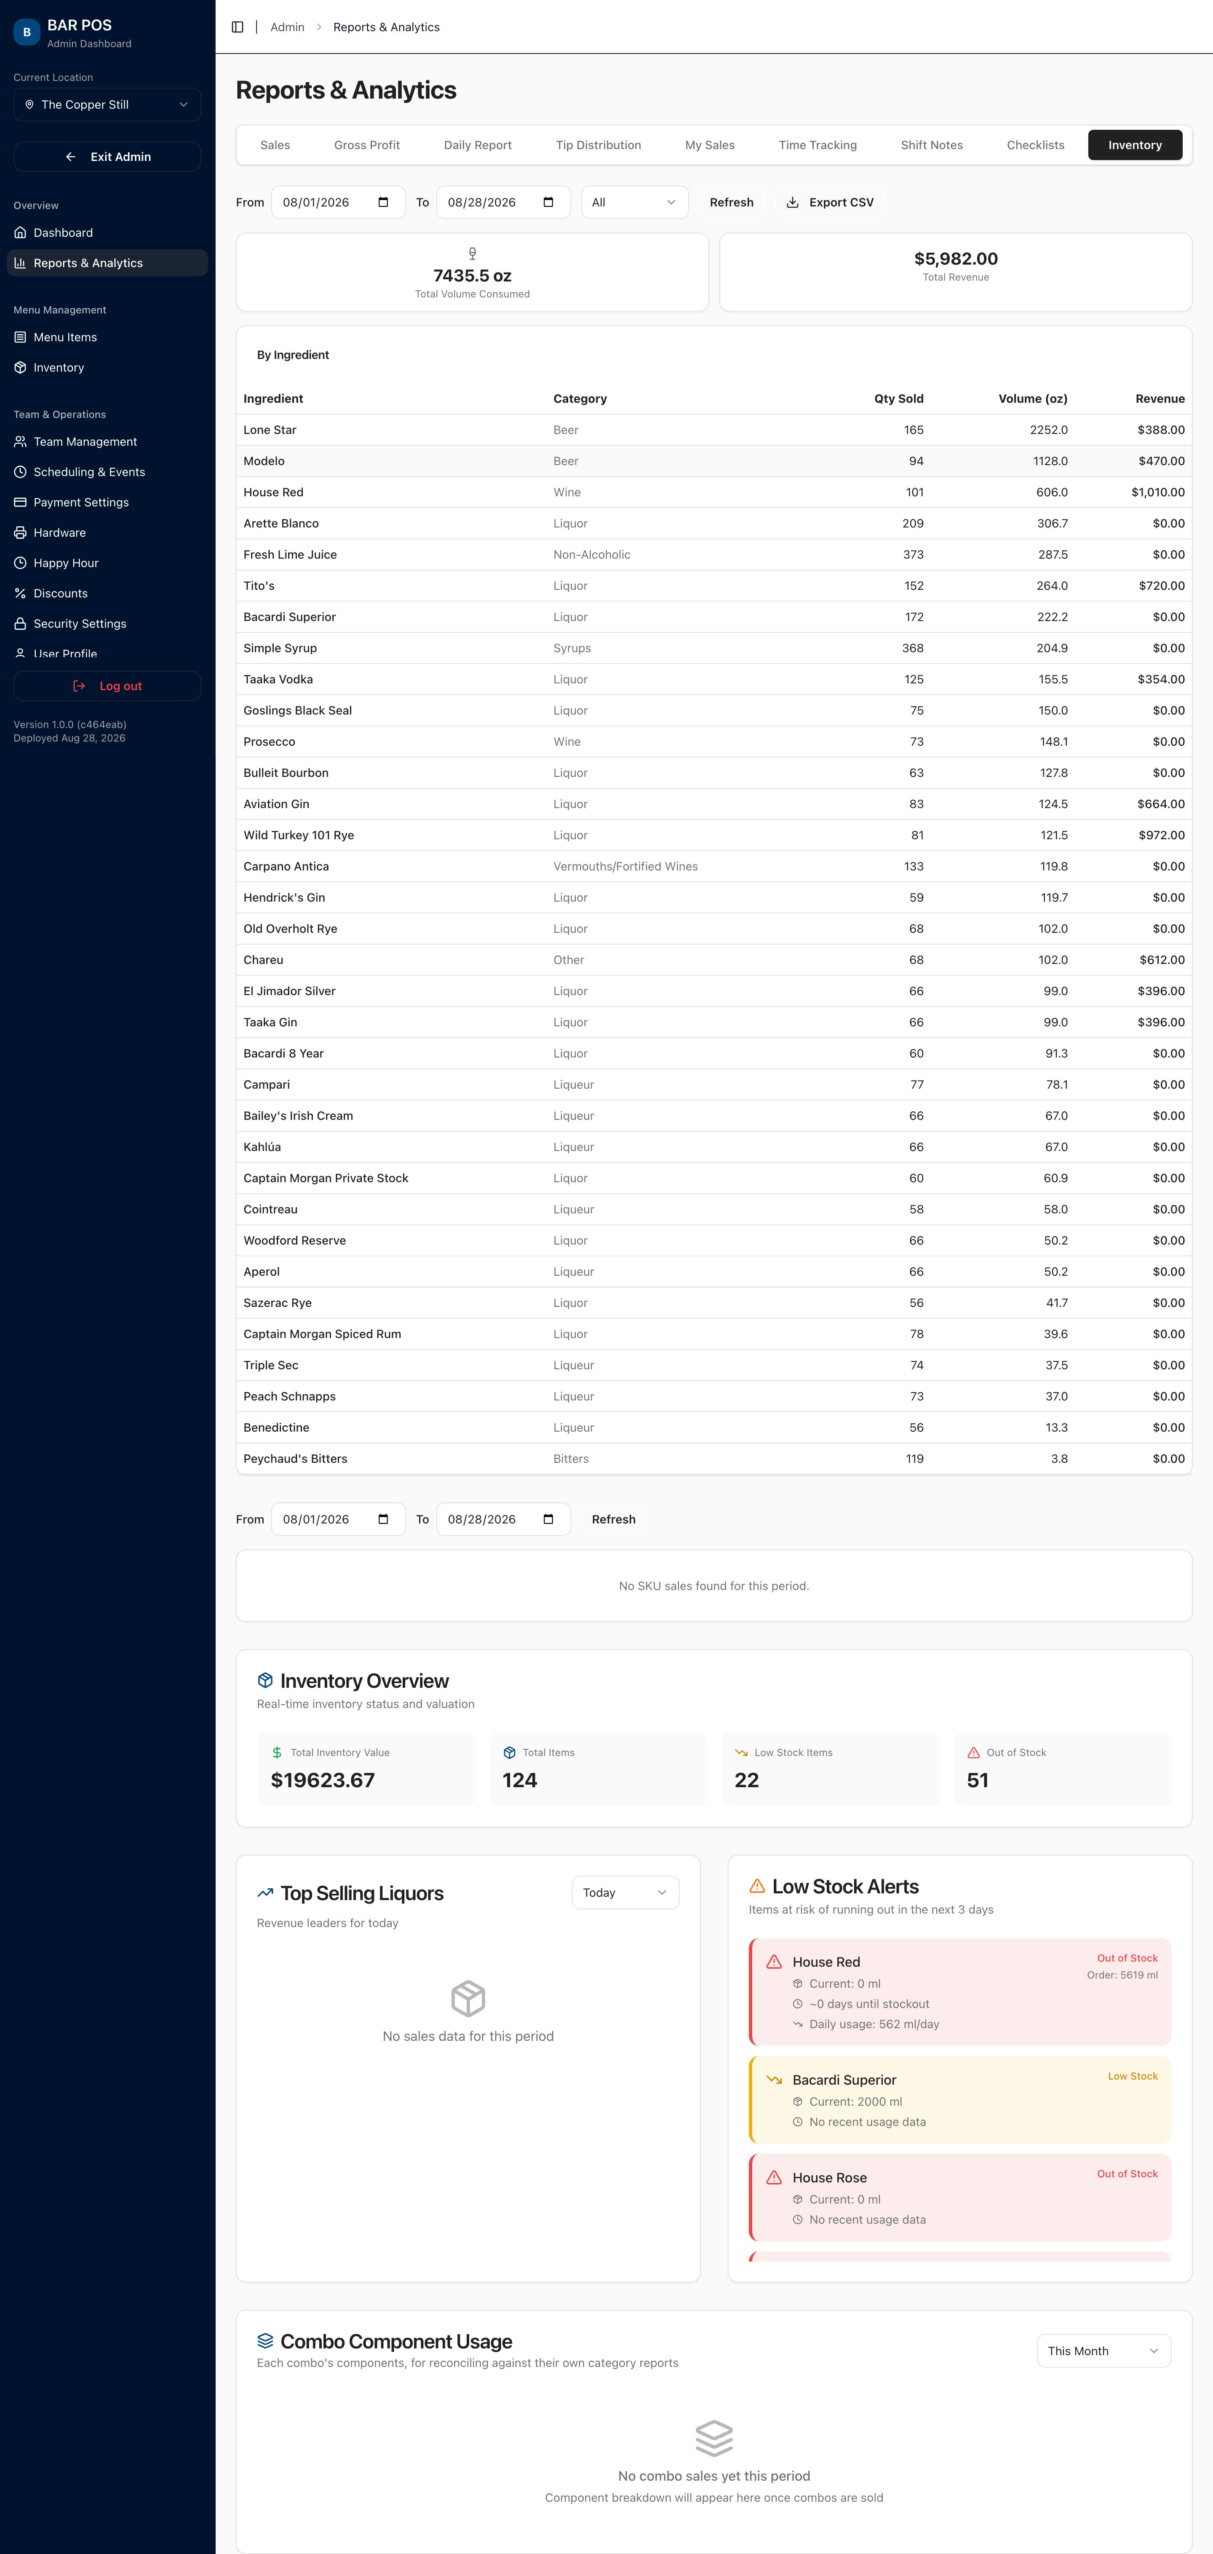The width and height of the screenshot is (1213, 2554).
Task: Click the Peychaud's Bitters row
Action: pyautogui.click(x=713, y=1459)
